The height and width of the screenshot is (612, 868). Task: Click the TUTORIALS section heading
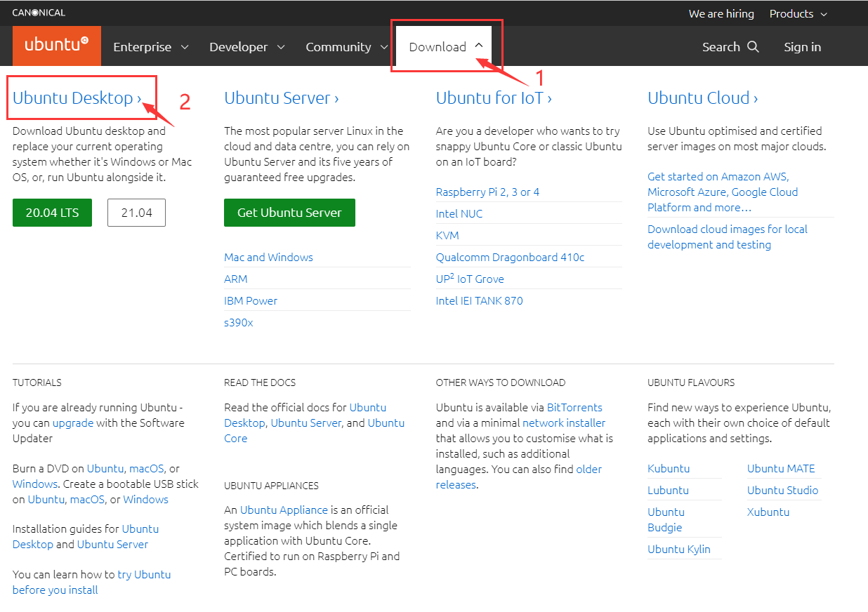pos(37,383)
